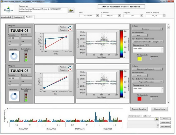The width and height of the screenshot is (176, 135).
Task: Click the out/2016 label on bar chart
Action: coord(108,129)
